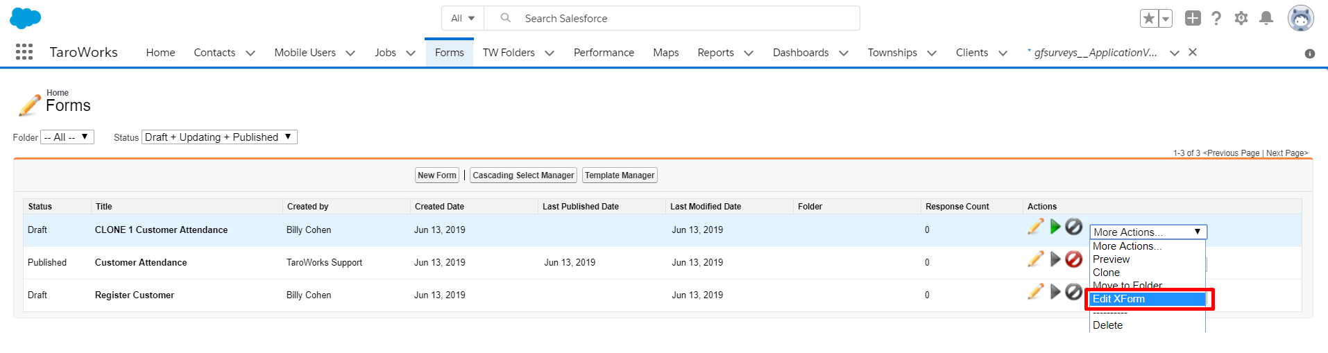Open the App Launcher grid icon

tap(24, 52)
